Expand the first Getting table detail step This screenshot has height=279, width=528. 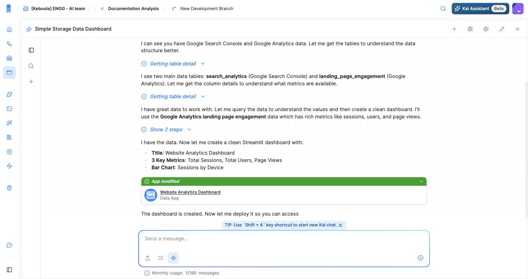coord(173,64)
